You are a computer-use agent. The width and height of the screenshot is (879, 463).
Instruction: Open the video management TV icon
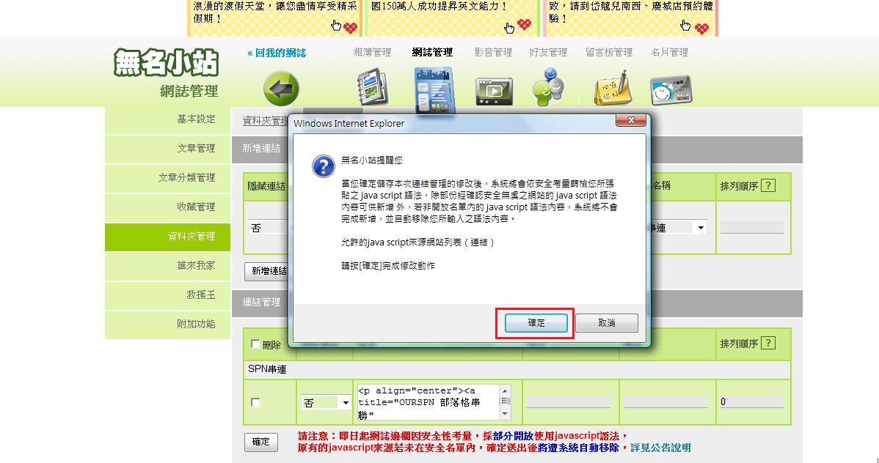(x=494, y=92)
